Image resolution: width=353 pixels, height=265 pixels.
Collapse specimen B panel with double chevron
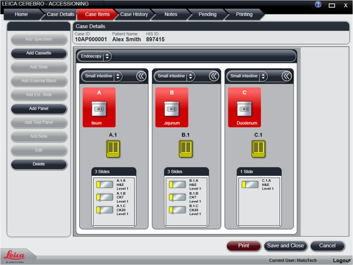[214, 76]
